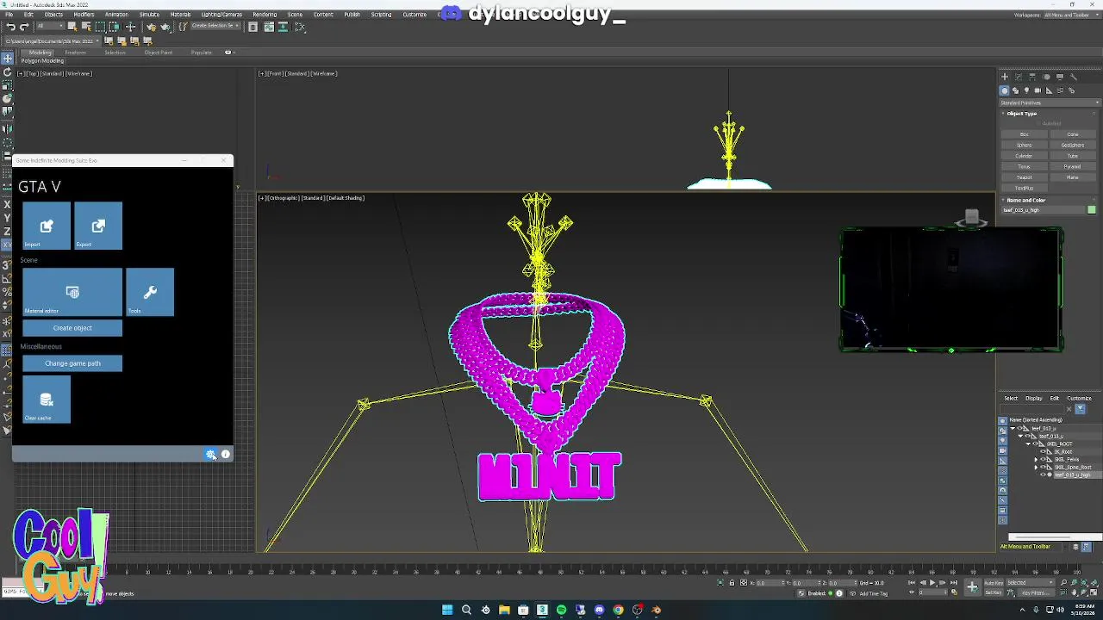Open the Selected key filter dropdown
Image resolution: width=1103 pixels, height=620 pixels.
click(1031, 582)
